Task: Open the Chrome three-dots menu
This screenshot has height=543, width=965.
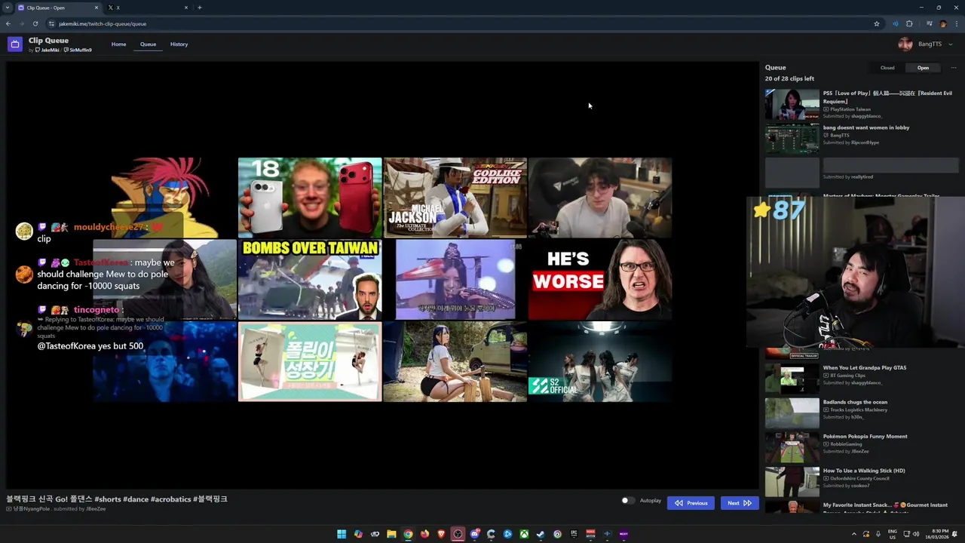Action: click(956, 23)
